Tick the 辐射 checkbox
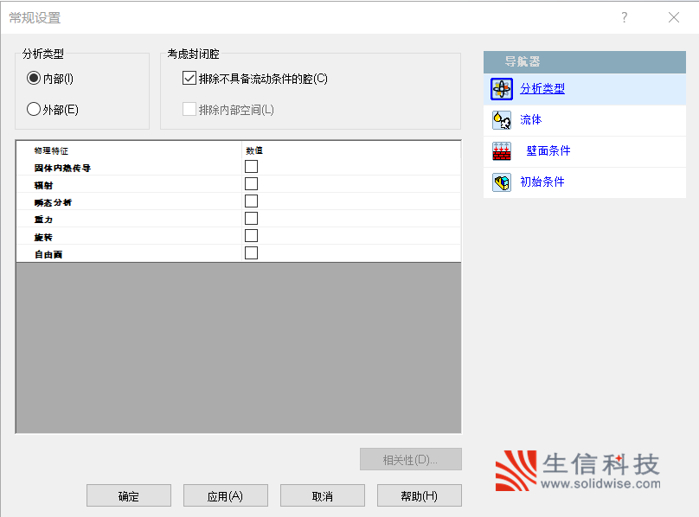The width and height of the screenshot is (699, 517). 251,184
